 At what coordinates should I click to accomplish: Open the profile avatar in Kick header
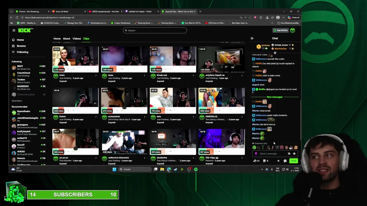292,30
